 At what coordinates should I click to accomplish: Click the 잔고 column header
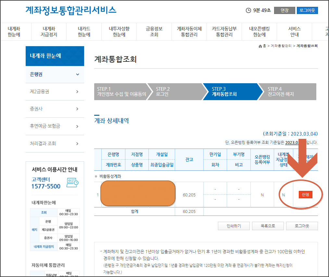(x=189, y=160)
